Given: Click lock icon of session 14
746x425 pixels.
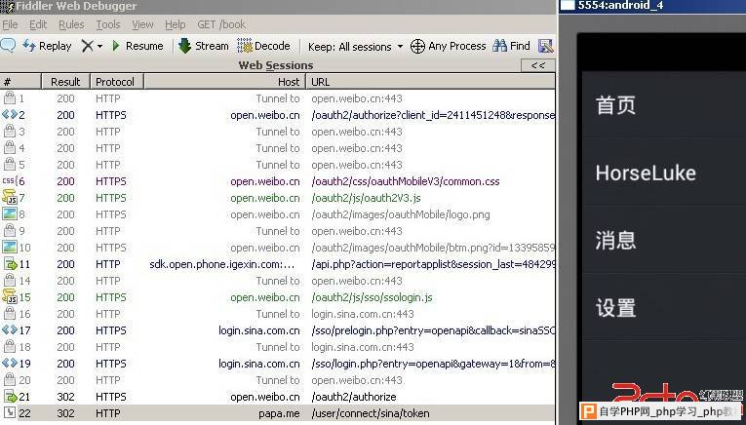Looking at the screenshot, I should point(9,281).
